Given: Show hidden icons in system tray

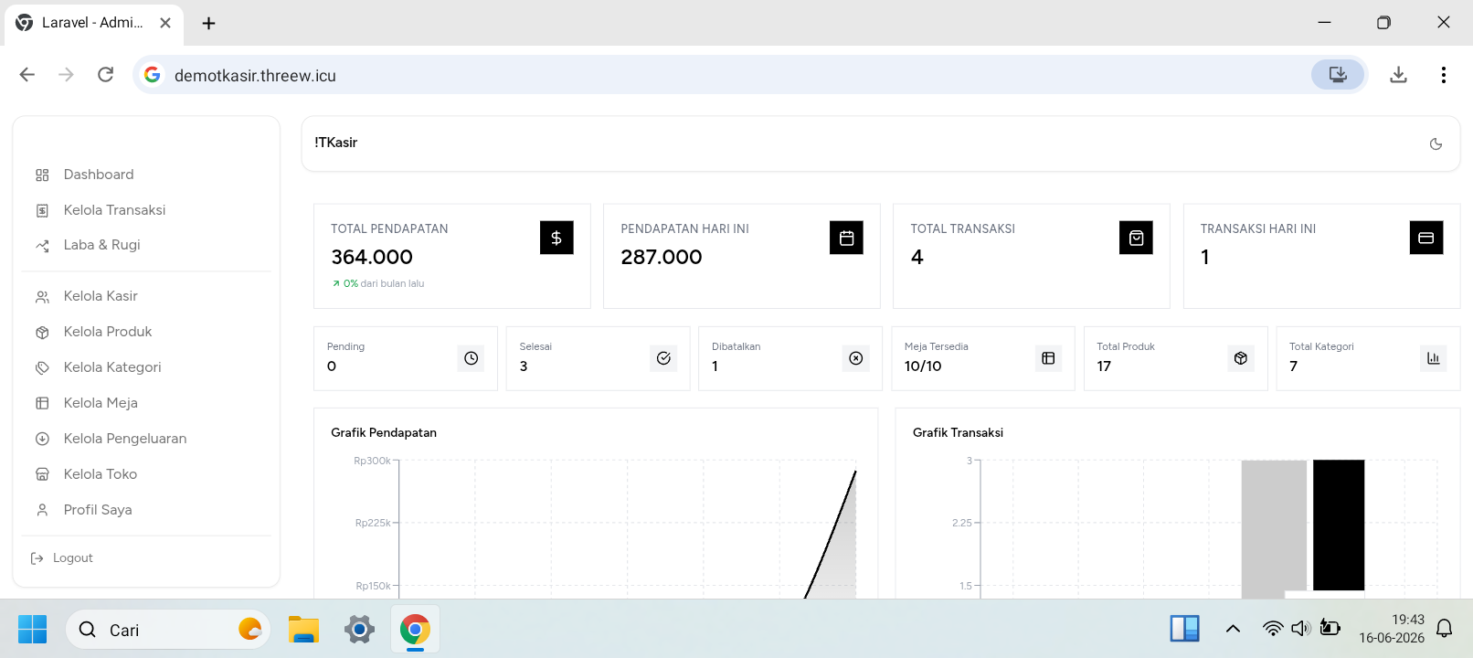Looking at the screenshot, I should [x=1233, y=629].
